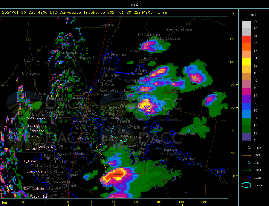
Task: Click the S_Francisco label
Action: 117,55
